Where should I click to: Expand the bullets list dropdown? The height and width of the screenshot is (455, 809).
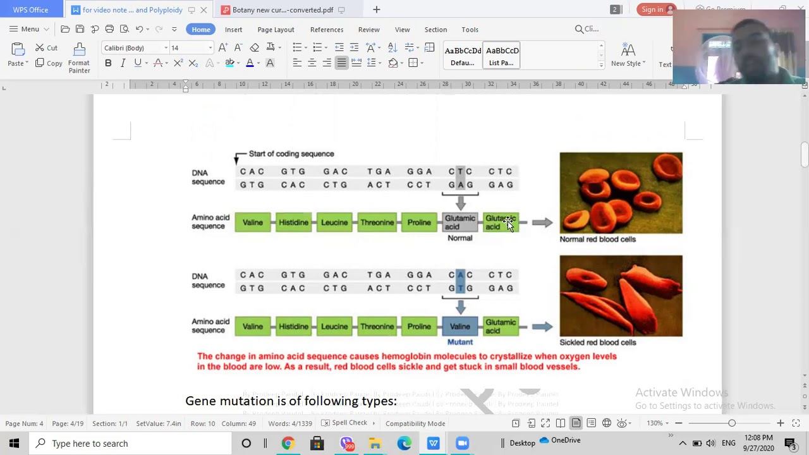tap(306, 47)
